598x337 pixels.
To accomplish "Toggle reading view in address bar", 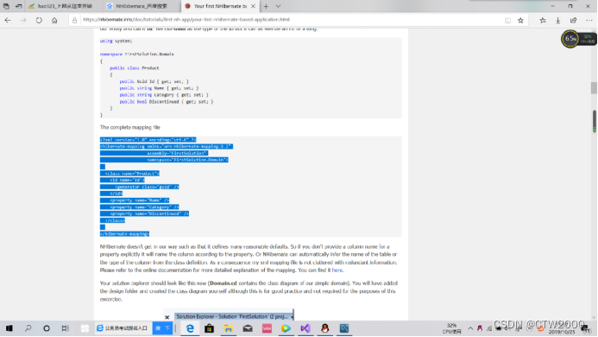I will tap(507, 21).
